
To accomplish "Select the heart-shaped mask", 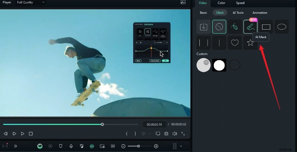I will (x=235, y=43).
